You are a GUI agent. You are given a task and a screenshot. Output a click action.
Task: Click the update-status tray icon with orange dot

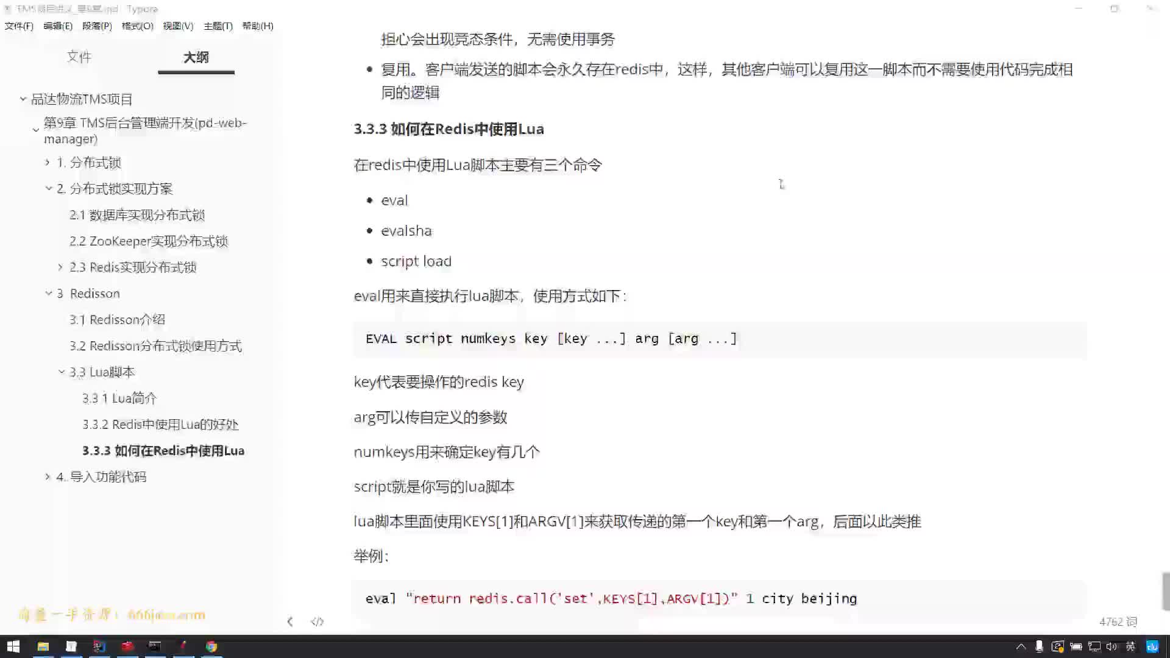pos(1057,646)
